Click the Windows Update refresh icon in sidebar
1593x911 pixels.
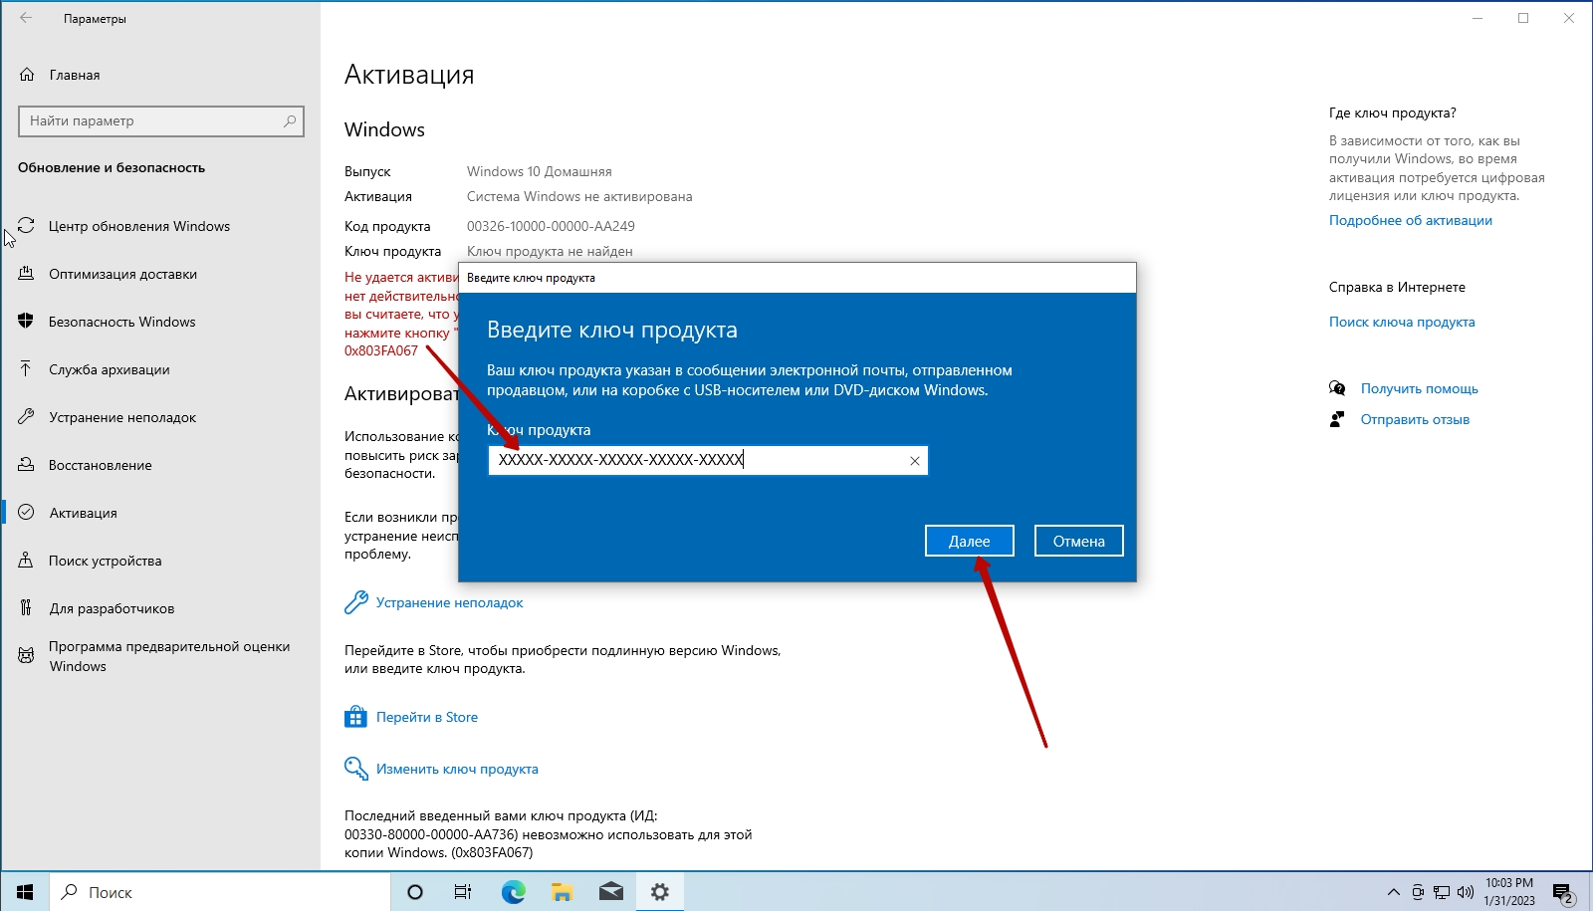pyautogui.click(x=26, y=226)
